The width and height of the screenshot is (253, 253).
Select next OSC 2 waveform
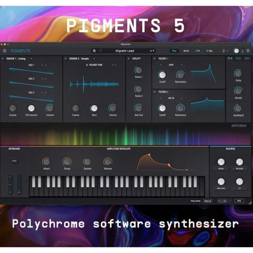click(x=46, y=79)
